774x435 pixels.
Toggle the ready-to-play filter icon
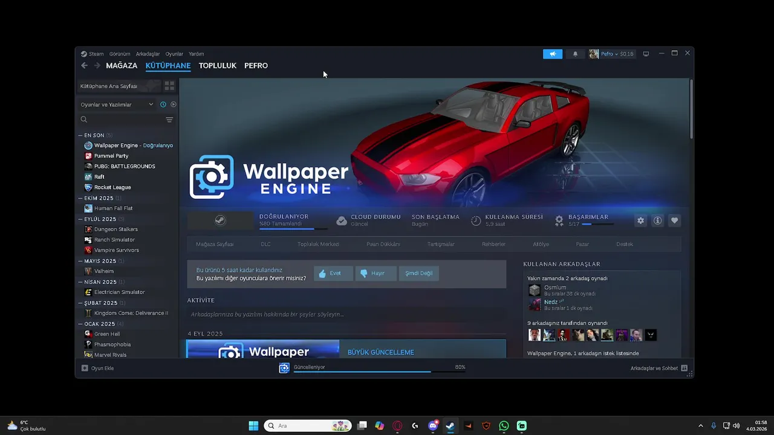(174, 105)
